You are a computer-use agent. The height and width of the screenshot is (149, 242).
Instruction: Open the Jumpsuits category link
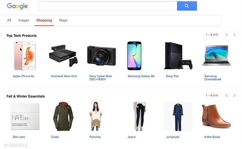point(172,137)
